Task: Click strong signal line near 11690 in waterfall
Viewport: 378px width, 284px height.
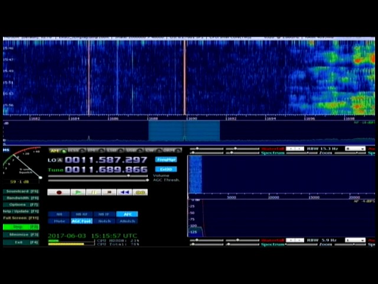Action: pos(185,78)
